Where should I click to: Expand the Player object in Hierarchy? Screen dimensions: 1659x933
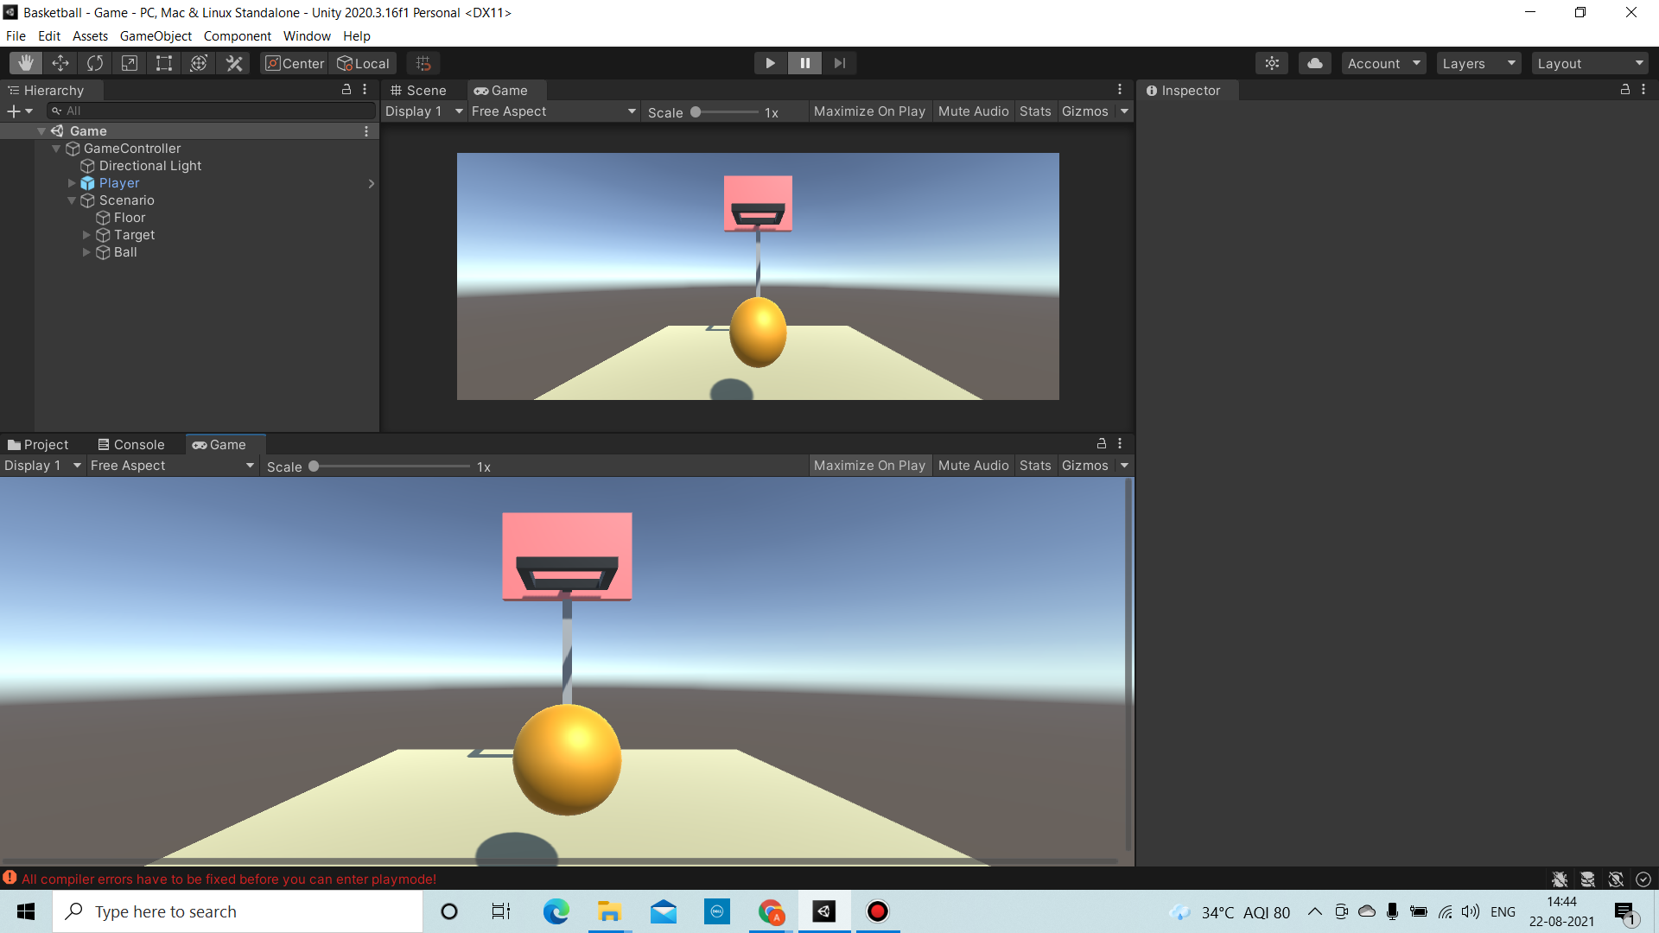[72, 183]
